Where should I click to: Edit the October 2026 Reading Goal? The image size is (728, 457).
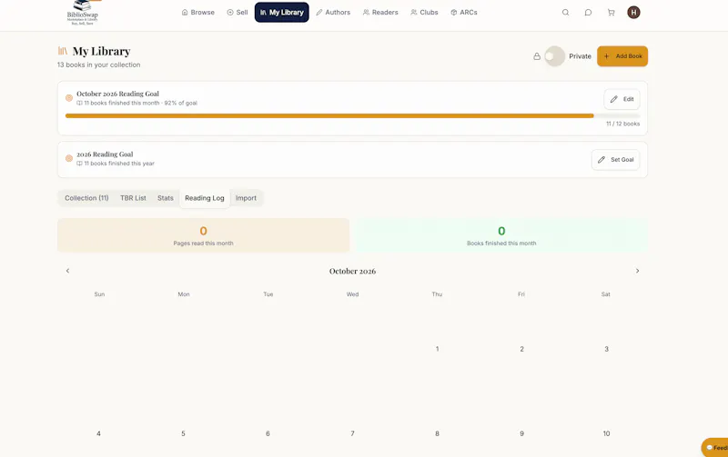(622, 99)
